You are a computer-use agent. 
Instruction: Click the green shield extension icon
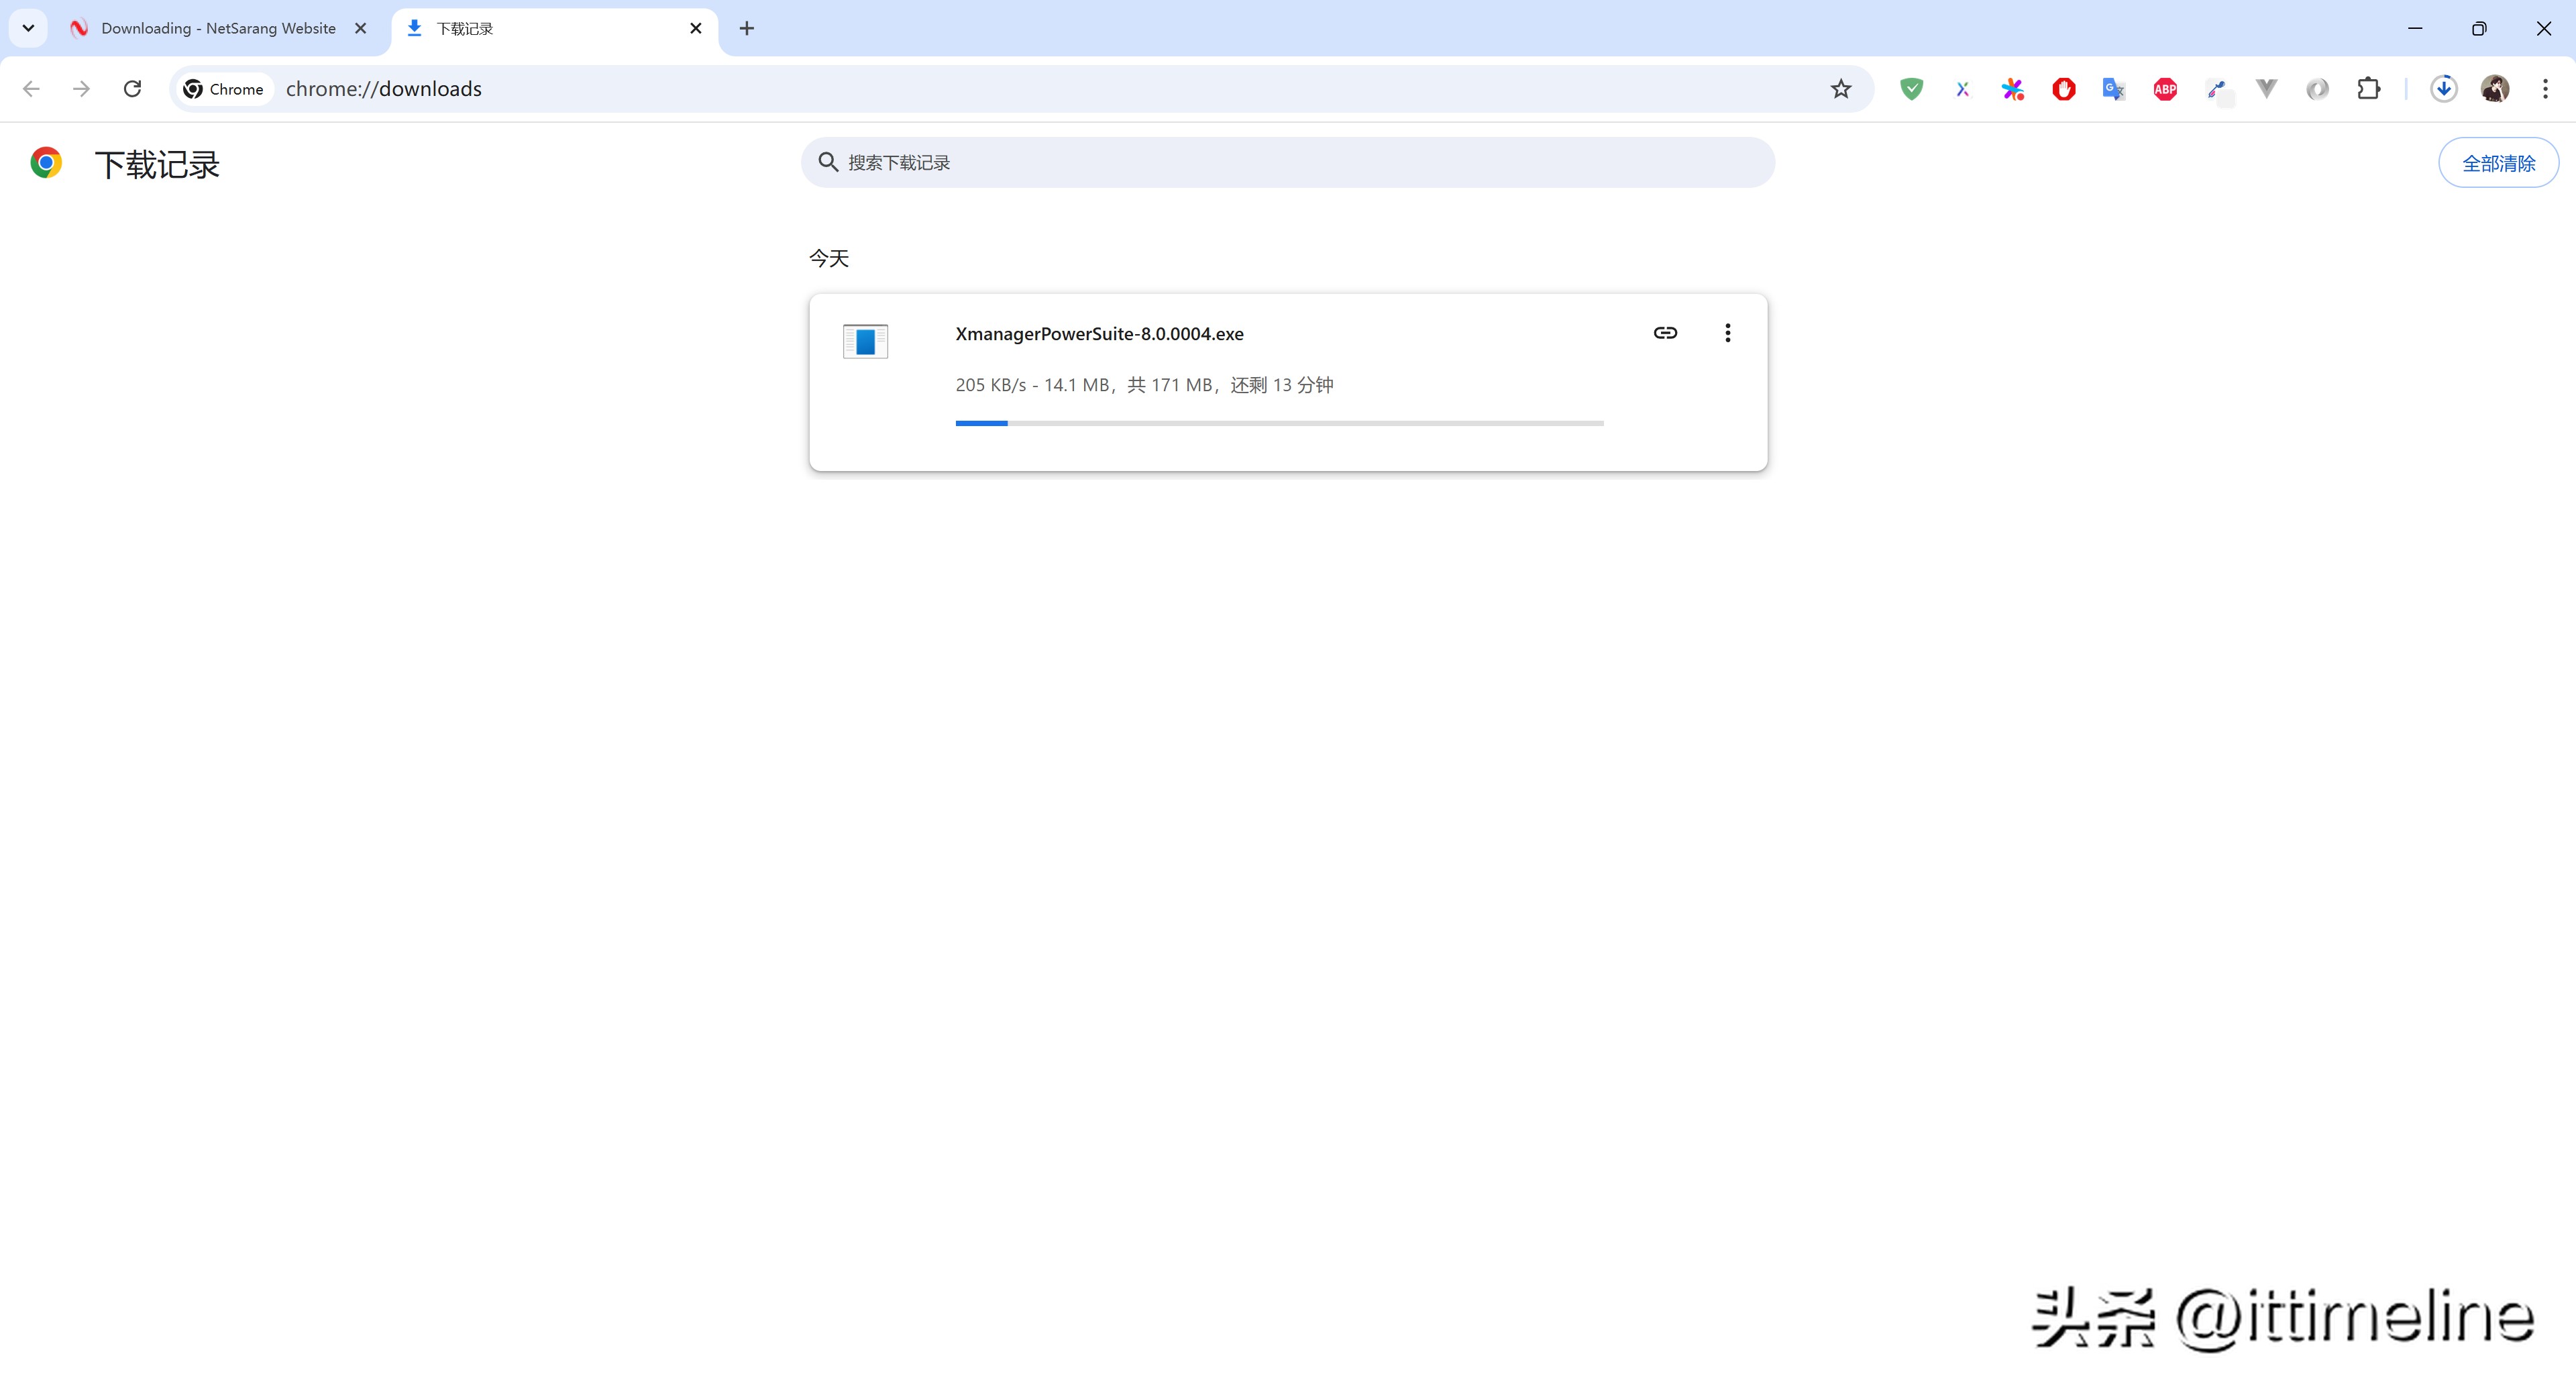(1911, 89)
